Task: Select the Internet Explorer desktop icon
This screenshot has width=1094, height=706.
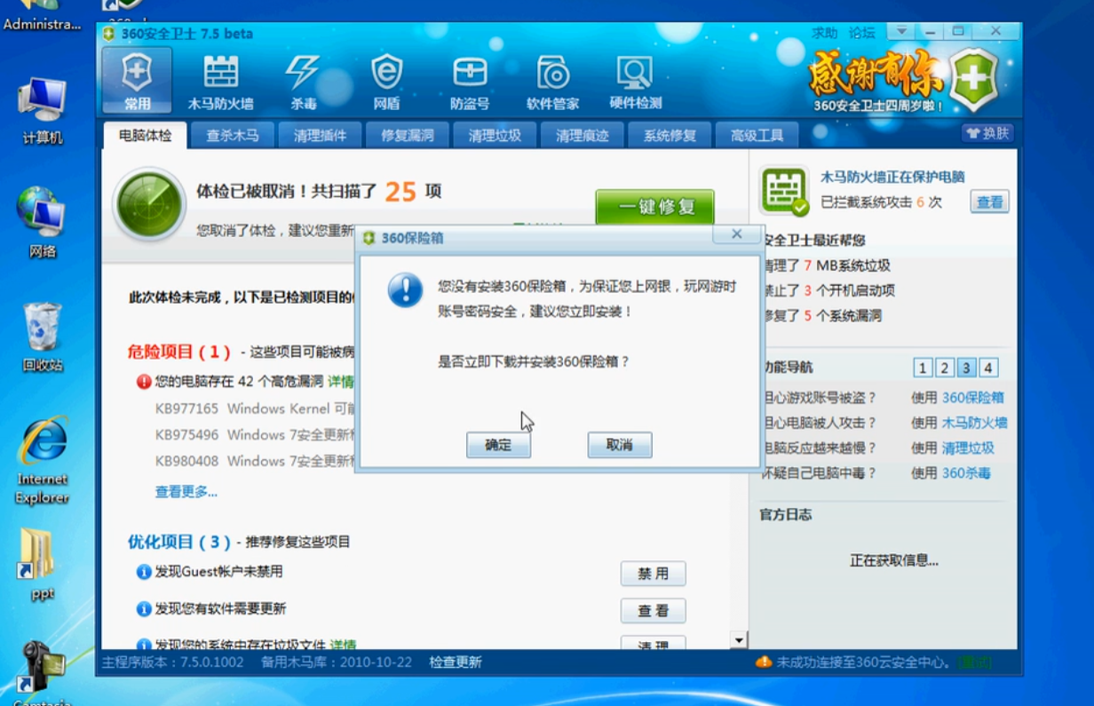Action: (x=42, y=460)
